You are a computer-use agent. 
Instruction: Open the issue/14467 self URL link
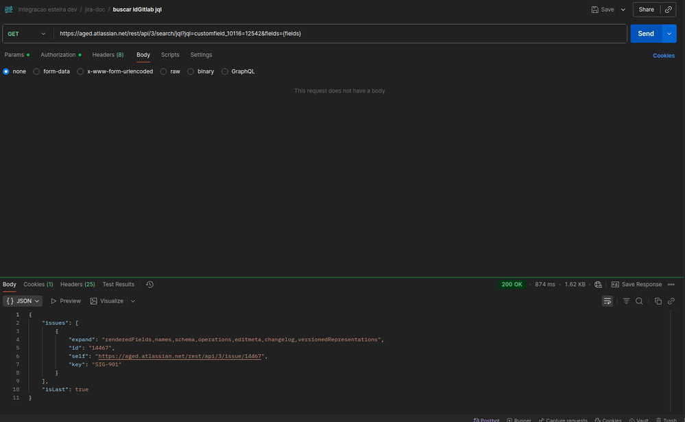pyautogui.click(x=180, y=356)
